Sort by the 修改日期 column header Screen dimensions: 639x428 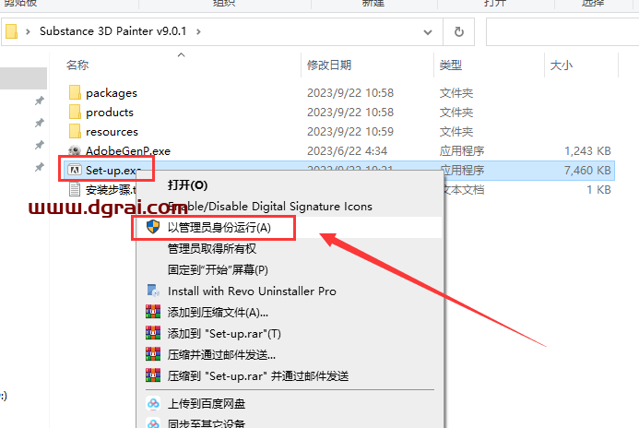(329, 65)
